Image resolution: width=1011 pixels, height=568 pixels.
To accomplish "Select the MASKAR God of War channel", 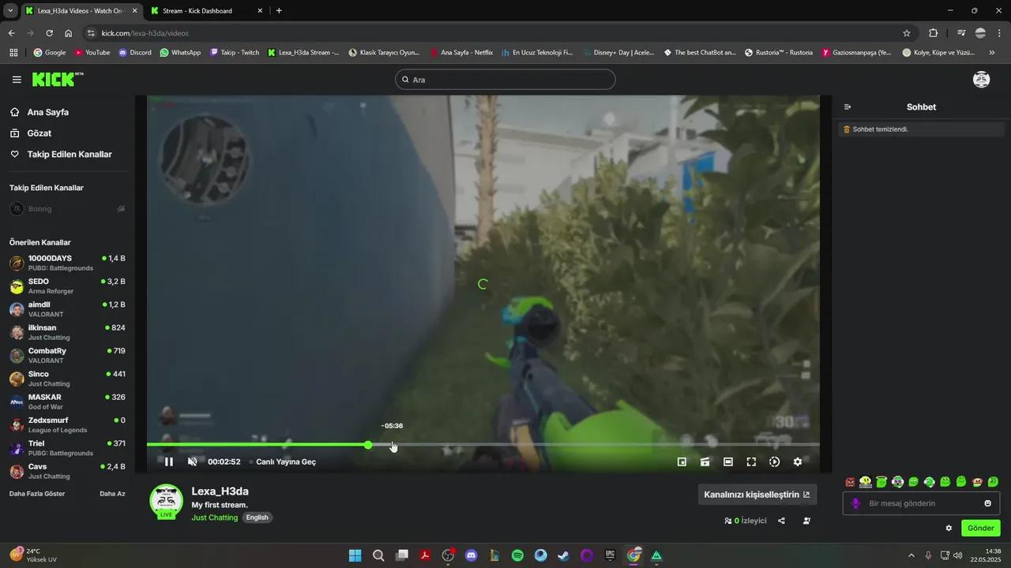I will click(x=67, y=402).
